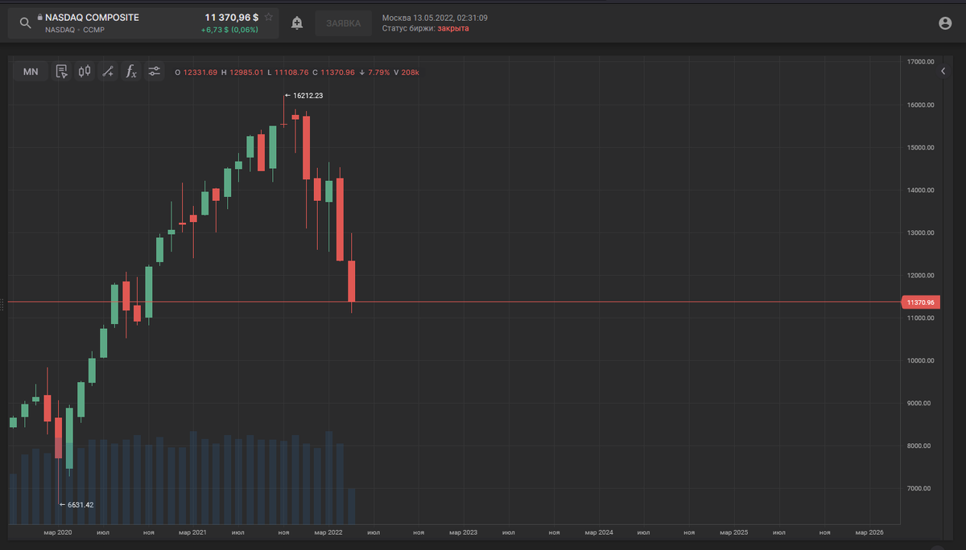This screenshot has height=550, width=966.
Task: Click the 17000.00 price axis label
Action: (920, 62)
